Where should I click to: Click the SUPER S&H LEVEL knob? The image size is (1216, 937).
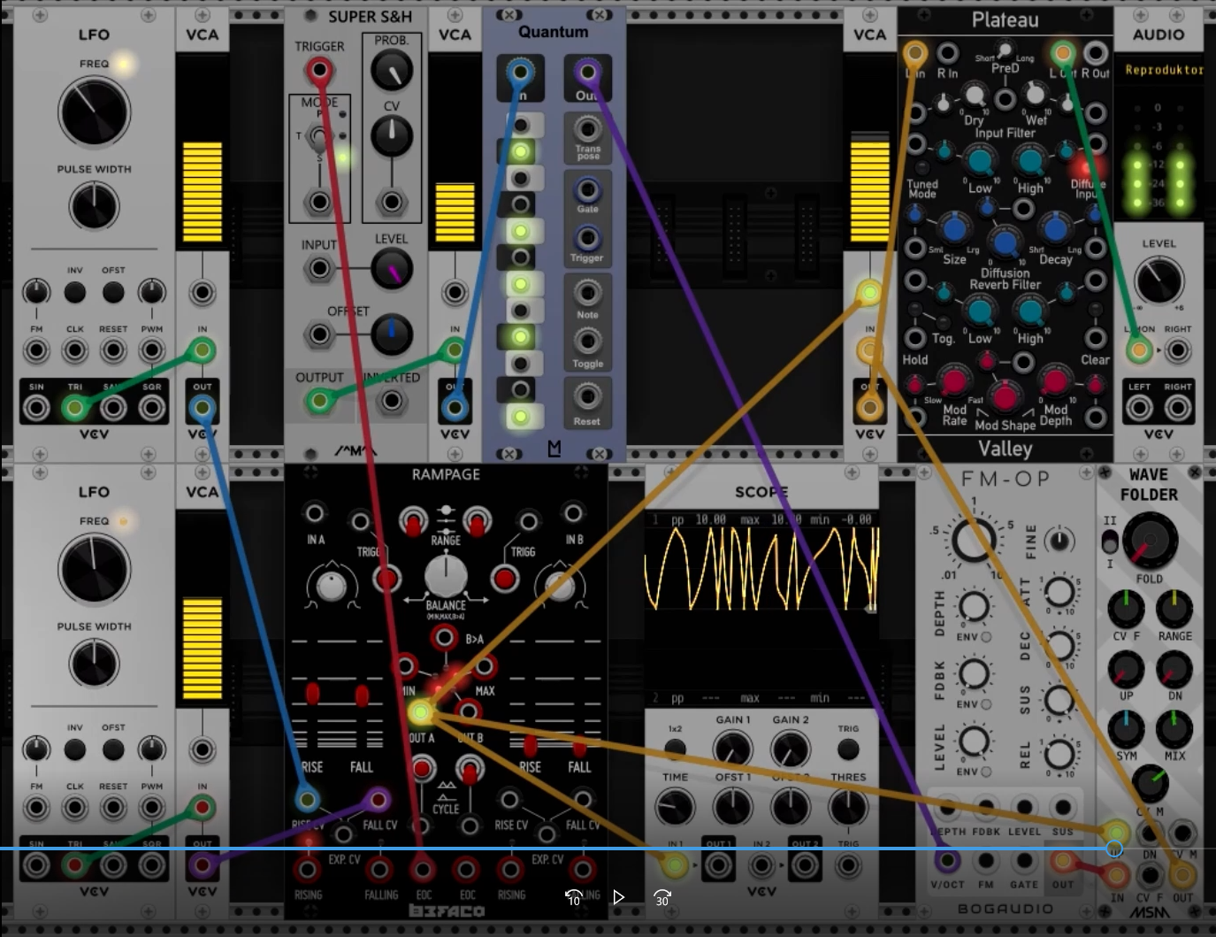pyautogui.click(x=391, y=269)
